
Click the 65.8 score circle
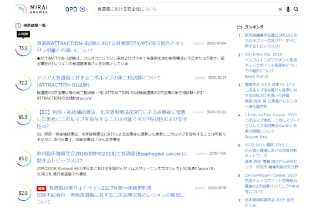coord(23,117)
